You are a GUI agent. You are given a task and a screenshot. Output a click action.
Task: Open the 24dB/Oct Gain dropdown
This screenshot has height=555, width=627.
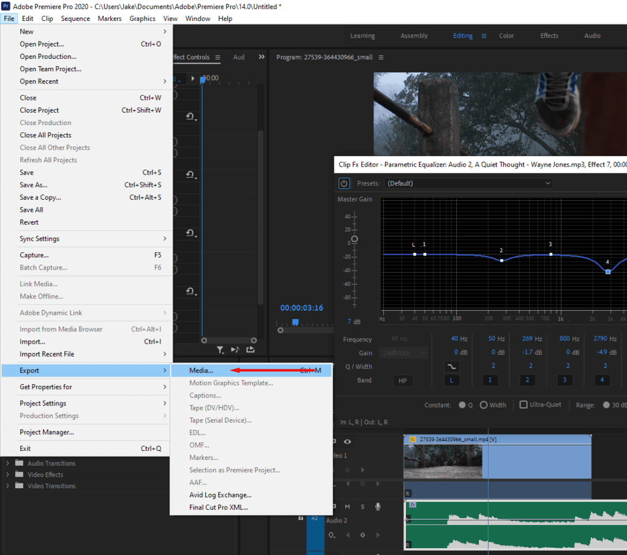(x=403, y=353)
